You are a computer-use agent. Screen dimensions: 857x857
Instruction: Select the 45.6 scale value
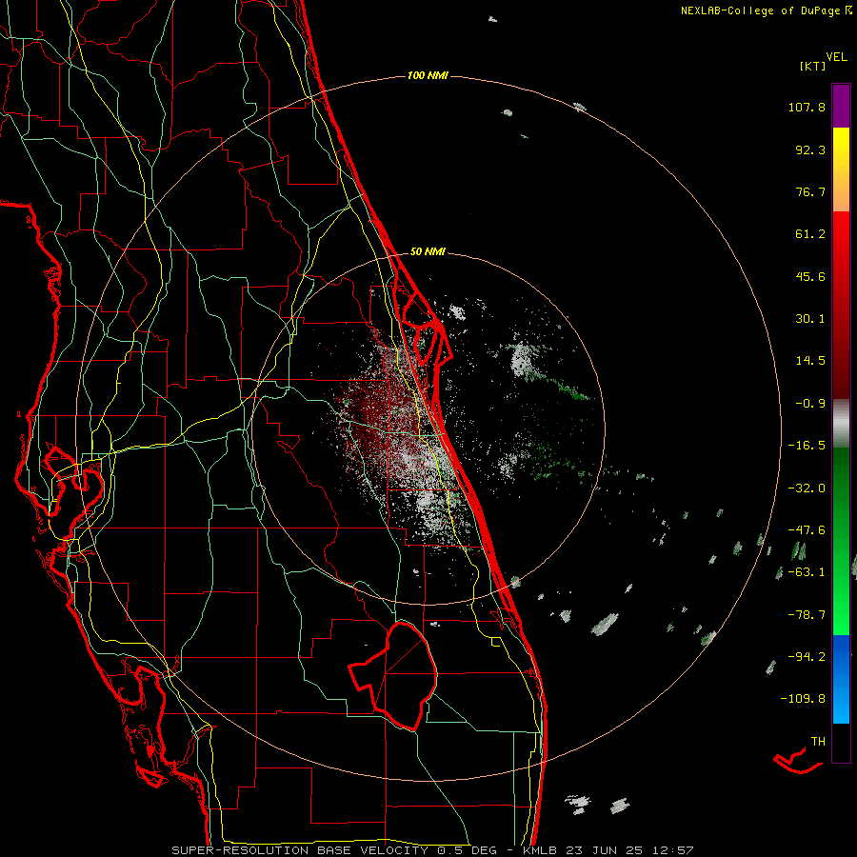[810, 276]
